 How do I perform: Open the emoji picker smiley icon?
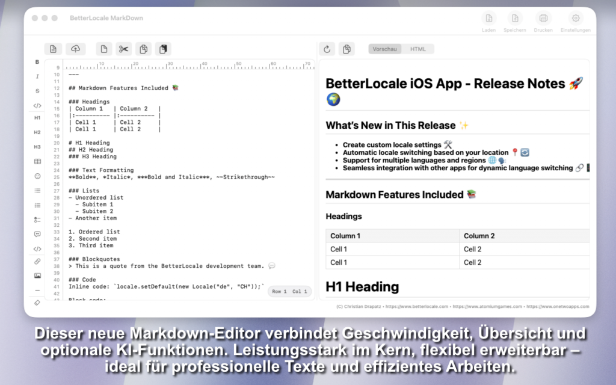[37, 176]
